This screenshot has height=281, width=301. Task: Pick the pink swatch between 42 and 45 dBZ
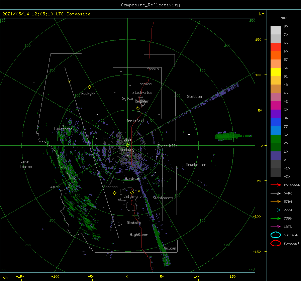[276, 97]
